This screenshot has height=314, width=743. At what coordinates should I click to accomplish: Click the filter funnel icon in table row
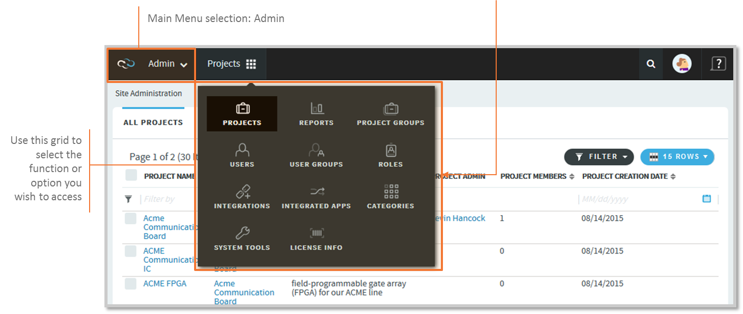[x=129, y=199]
